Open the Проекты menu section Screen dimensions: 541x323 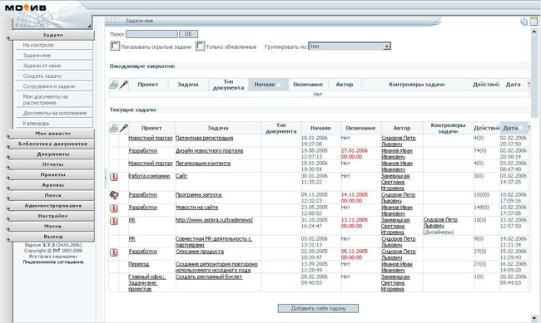52,175
